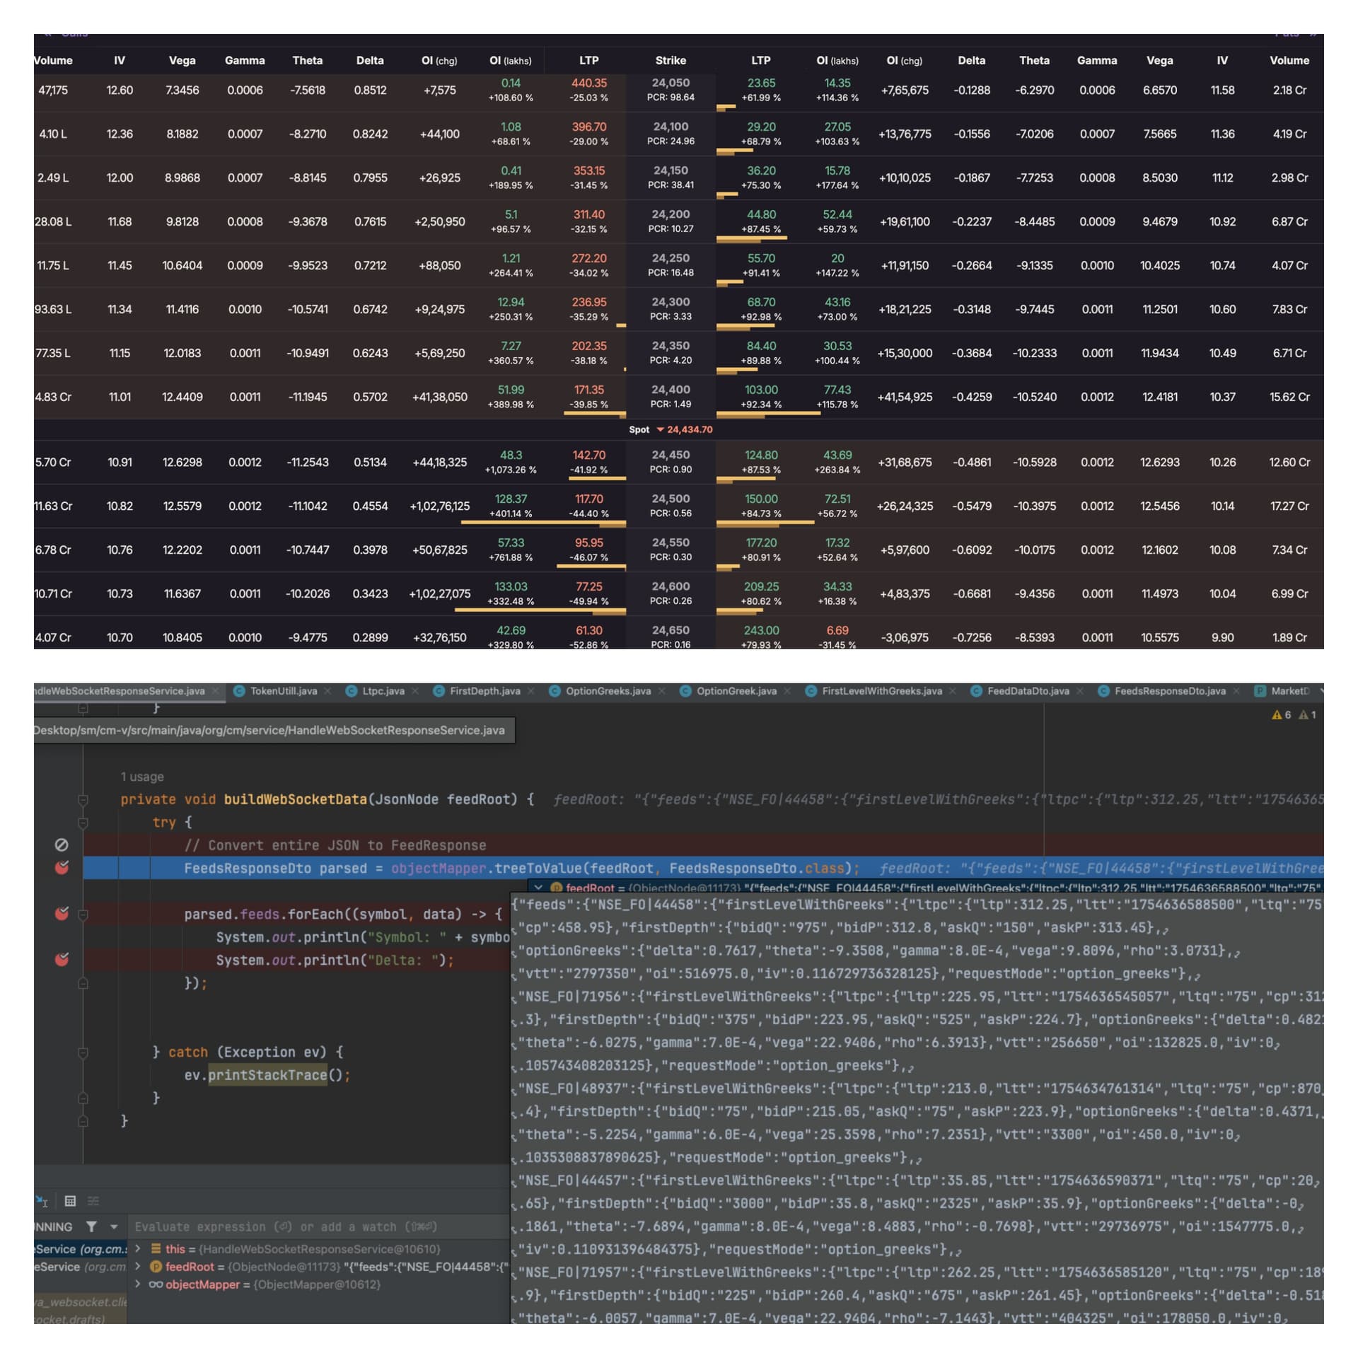Click the Evaluate Expression calculator icon
The width and height of the screenshot is (1358, 1358).
(x=70, y=1201)
